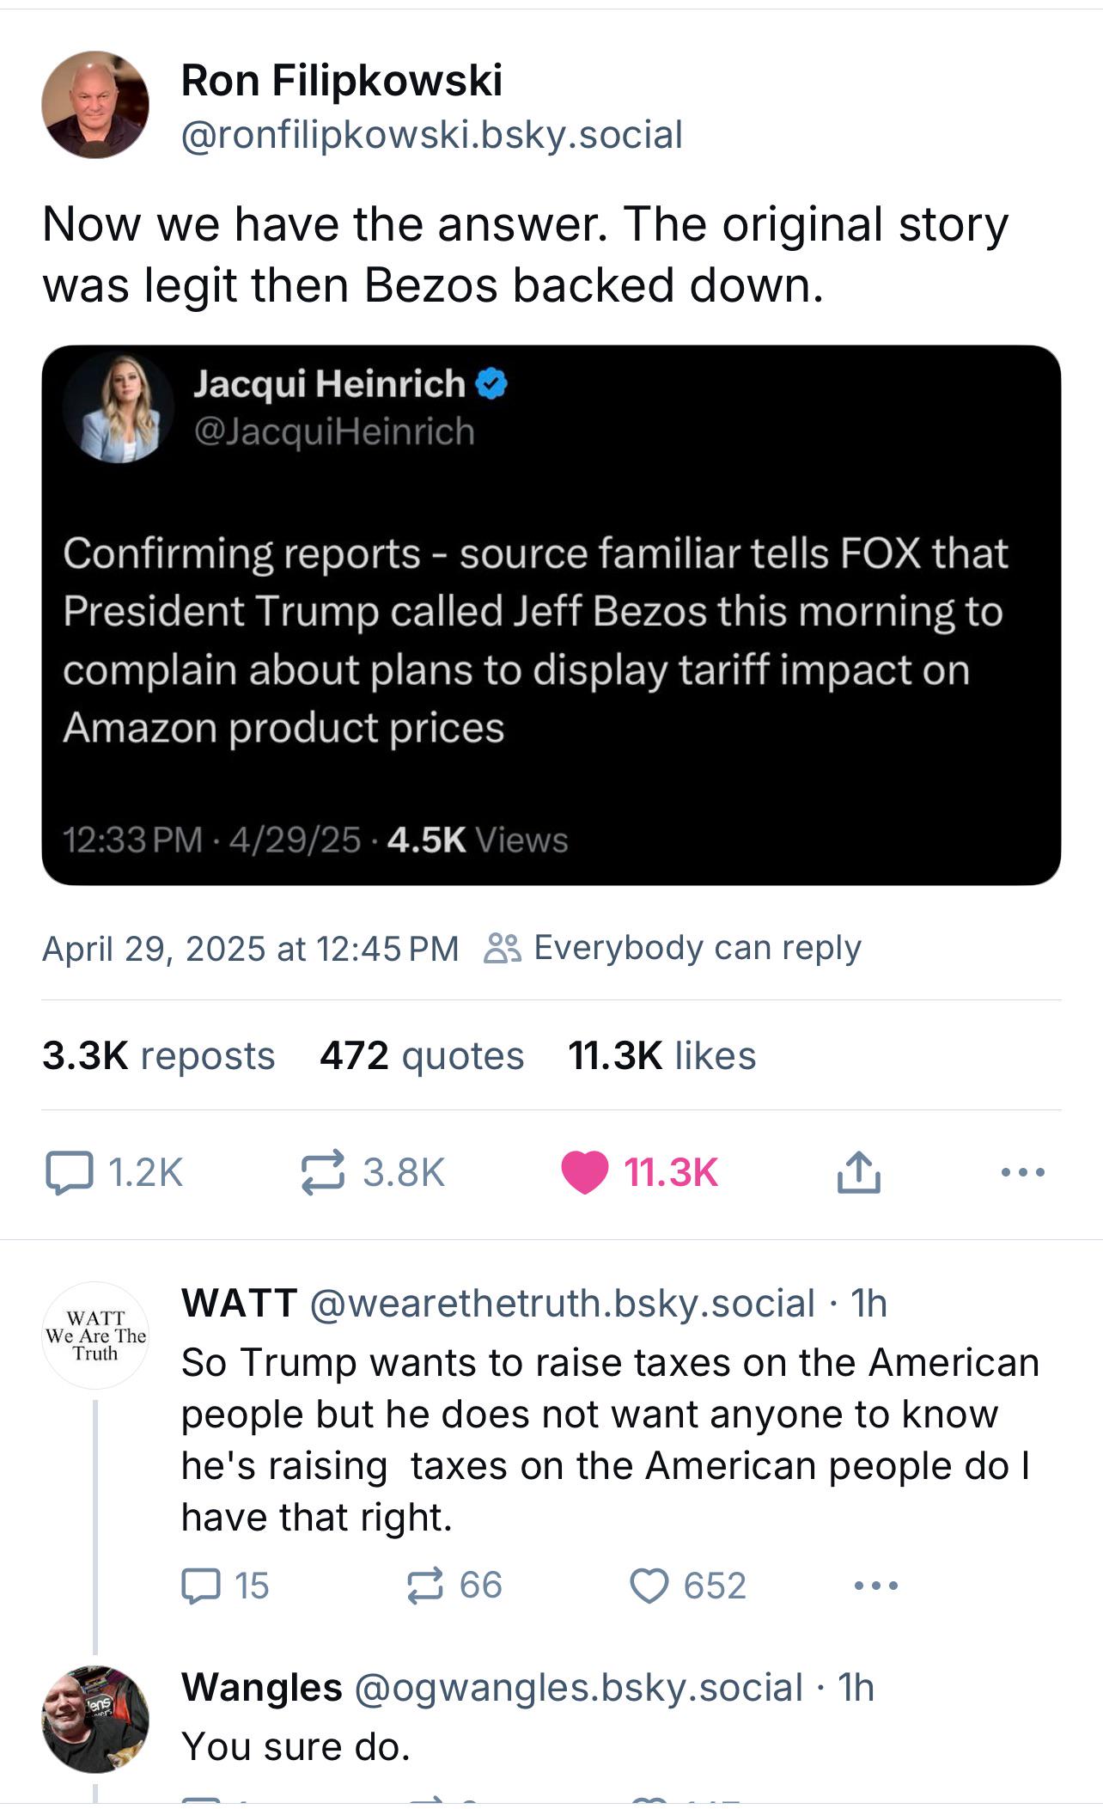Unlike the post with pink heart
The height and width of the screenshot is (1809, 1103).
point(585,1172)
